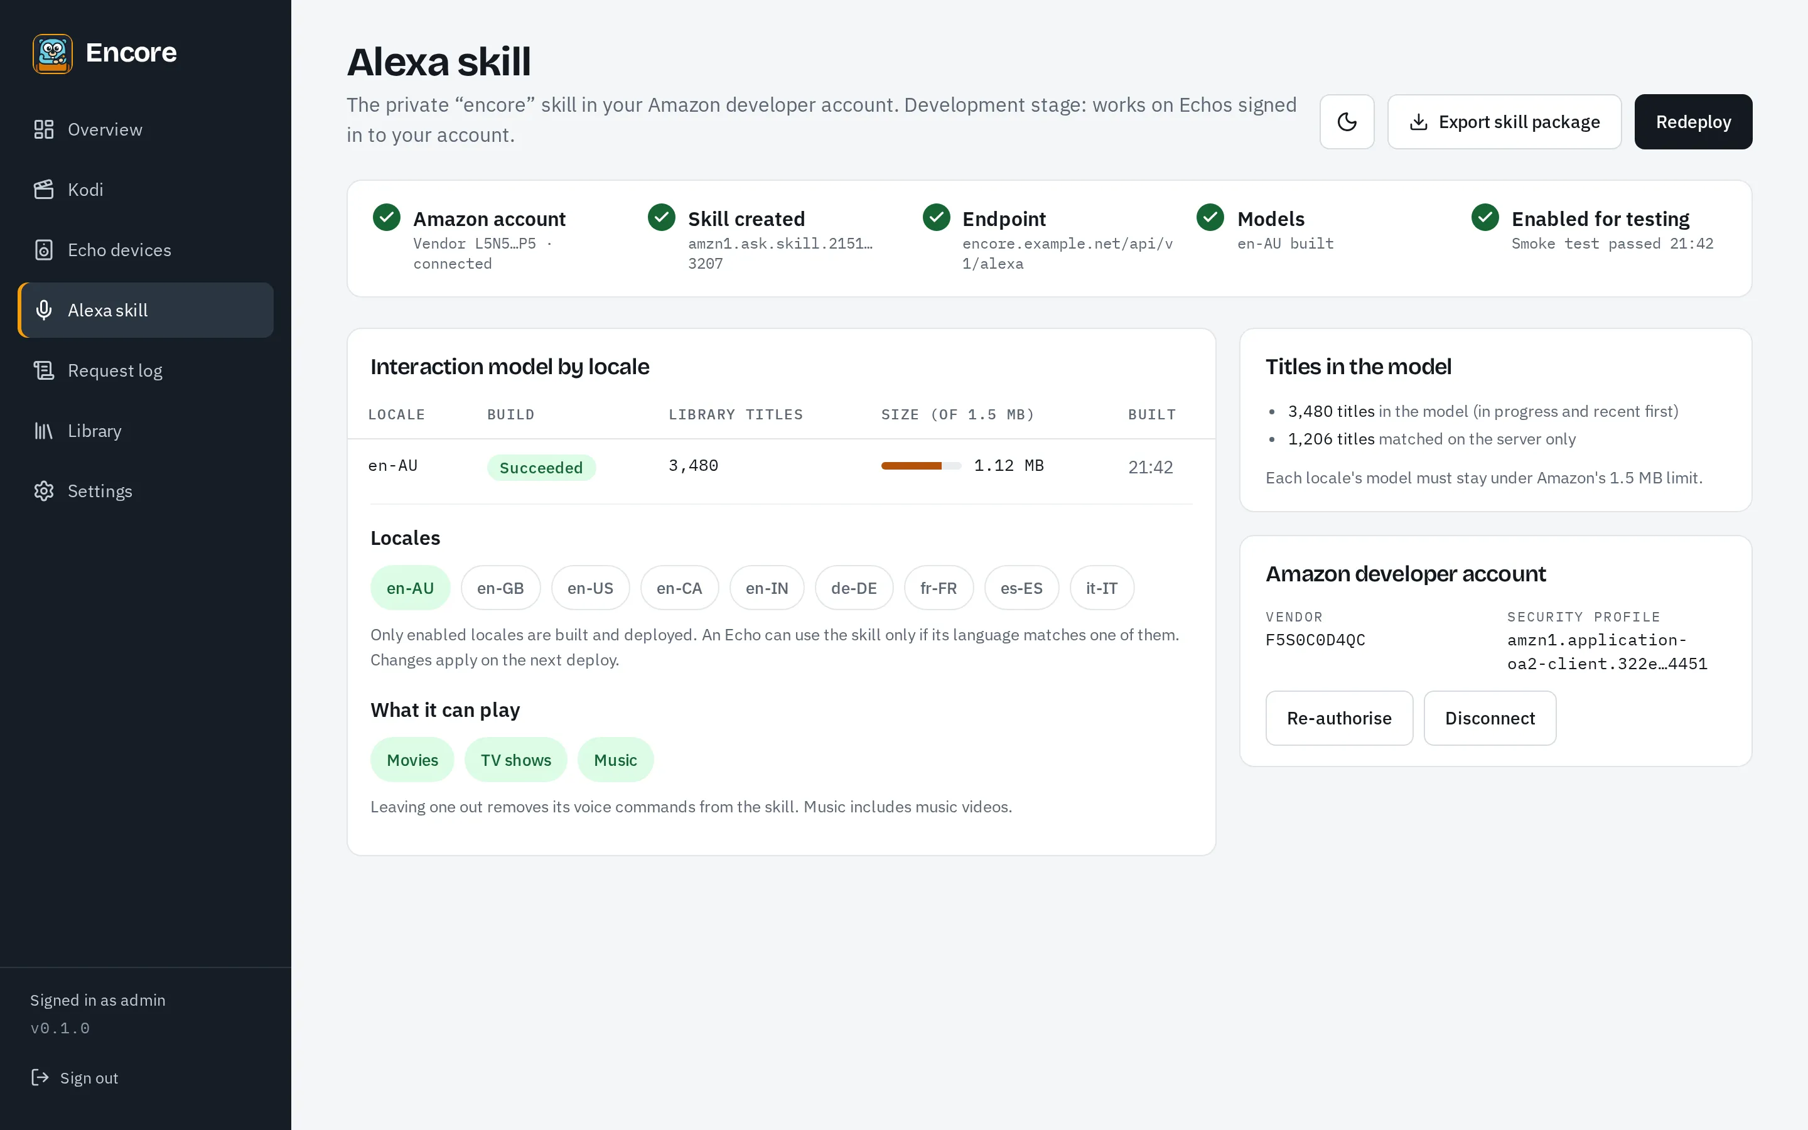
Task: Open the Request log page
Action: click(146, 370)
